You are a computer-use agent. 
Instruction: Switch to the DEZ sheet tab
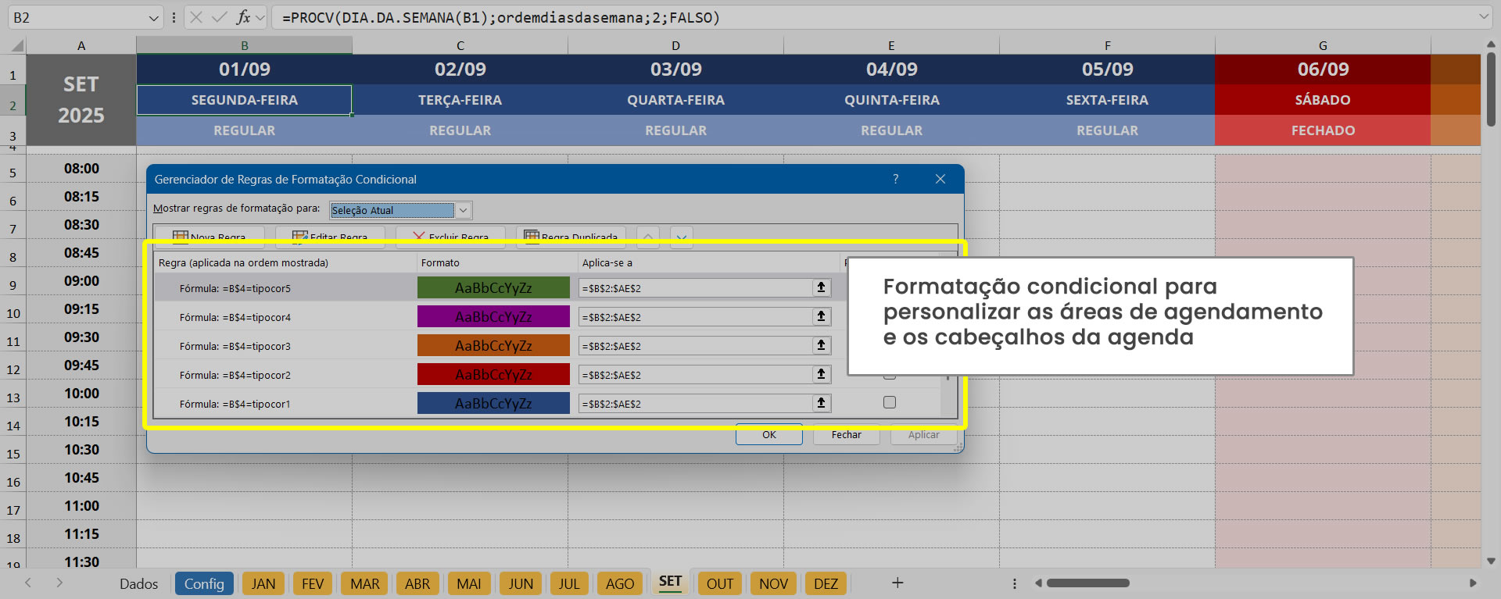826,583
